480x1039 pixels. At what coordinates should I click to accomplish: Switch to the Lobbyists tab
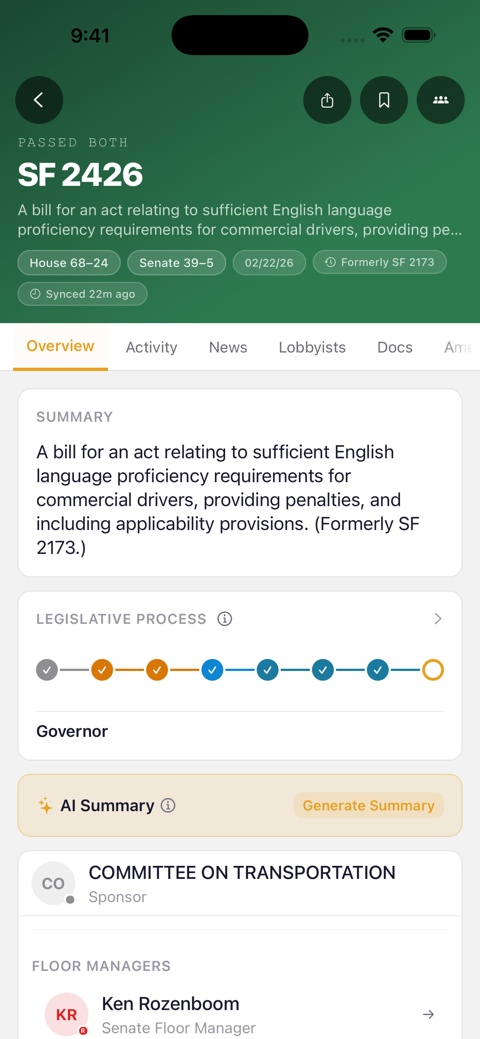point(312,347)
